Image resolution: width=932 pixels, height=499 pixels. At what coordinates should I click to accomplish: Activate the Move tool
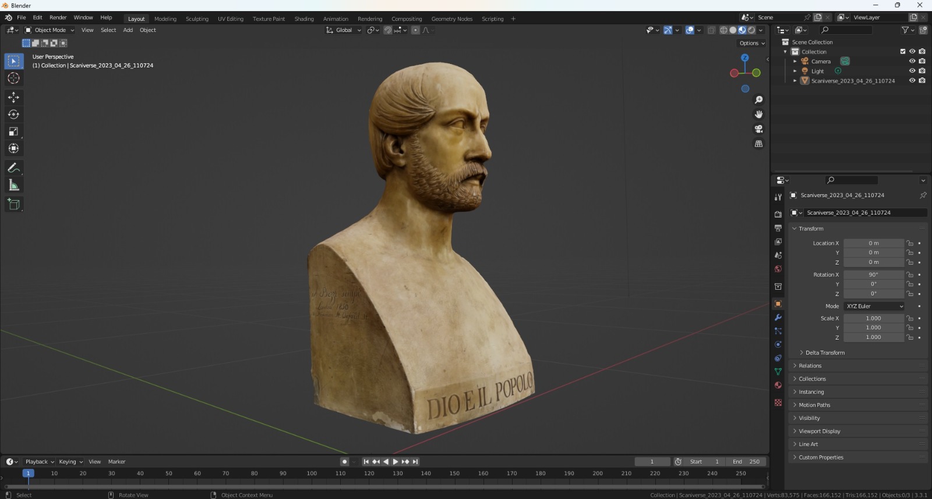click(13, 97)
